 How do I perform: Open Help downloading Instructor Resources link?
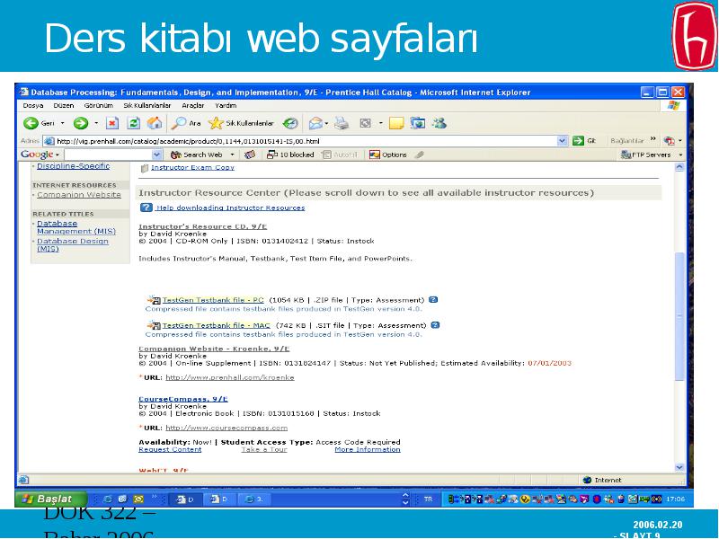(x=230, y=208)
